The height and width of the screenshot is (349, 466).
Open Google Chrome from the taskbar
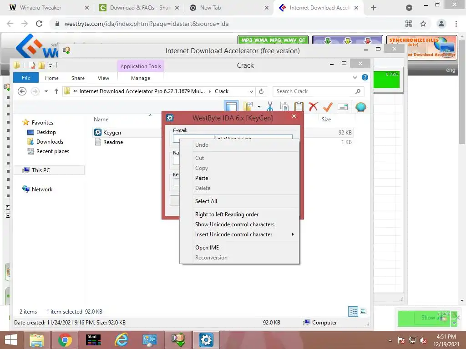pos(65,340)
